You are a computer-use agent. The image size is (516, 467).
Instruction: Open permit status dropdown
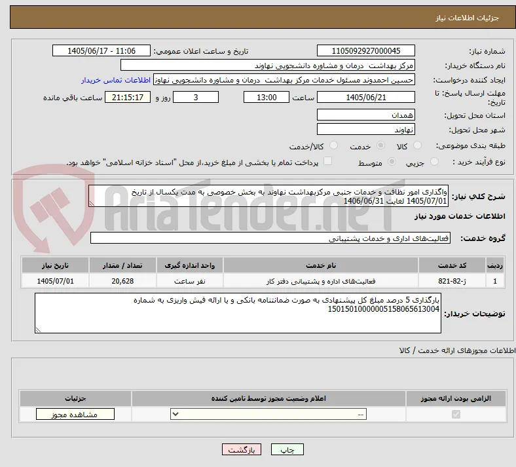pyautogui.click(x=268, y=415)
